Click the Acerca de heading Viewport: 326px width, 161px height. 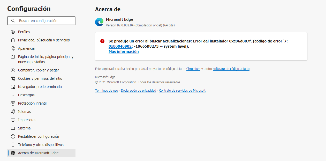(108, 9)
